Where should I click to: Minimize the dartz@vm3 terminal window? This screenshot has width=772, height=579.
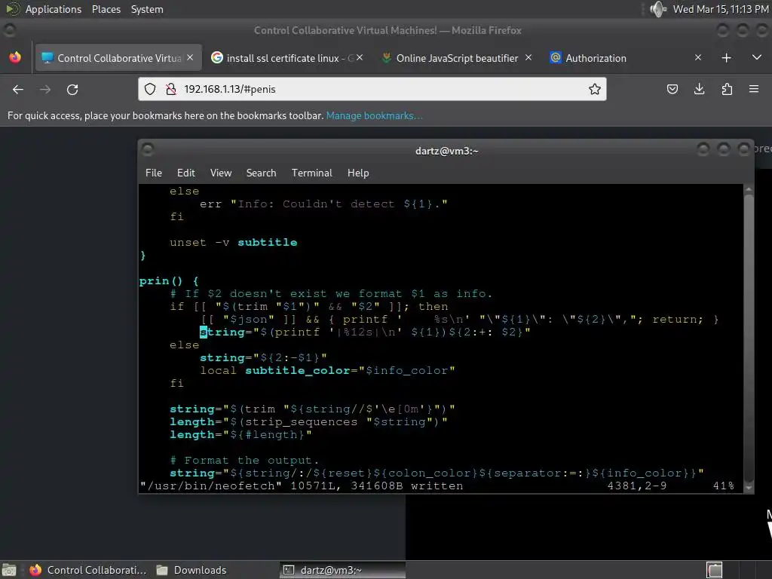pyautogui.click(x=703, y=149)
